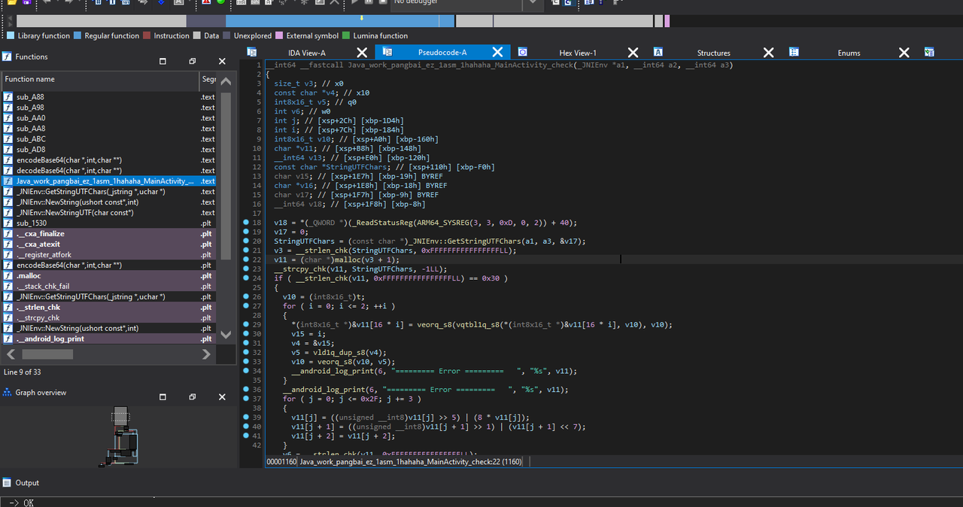The width and height of the screenshot is (963, 507).
Task: Click the status address 00001160
Action: click(281, 462)
